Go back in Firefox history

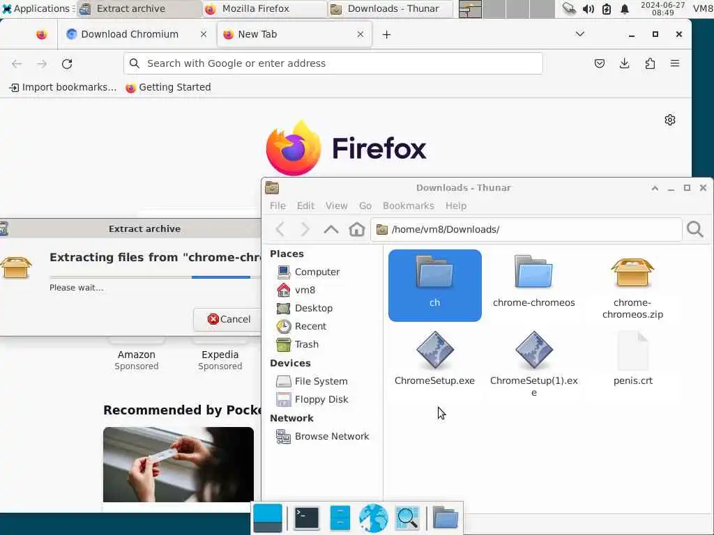(x=17, y=63)
